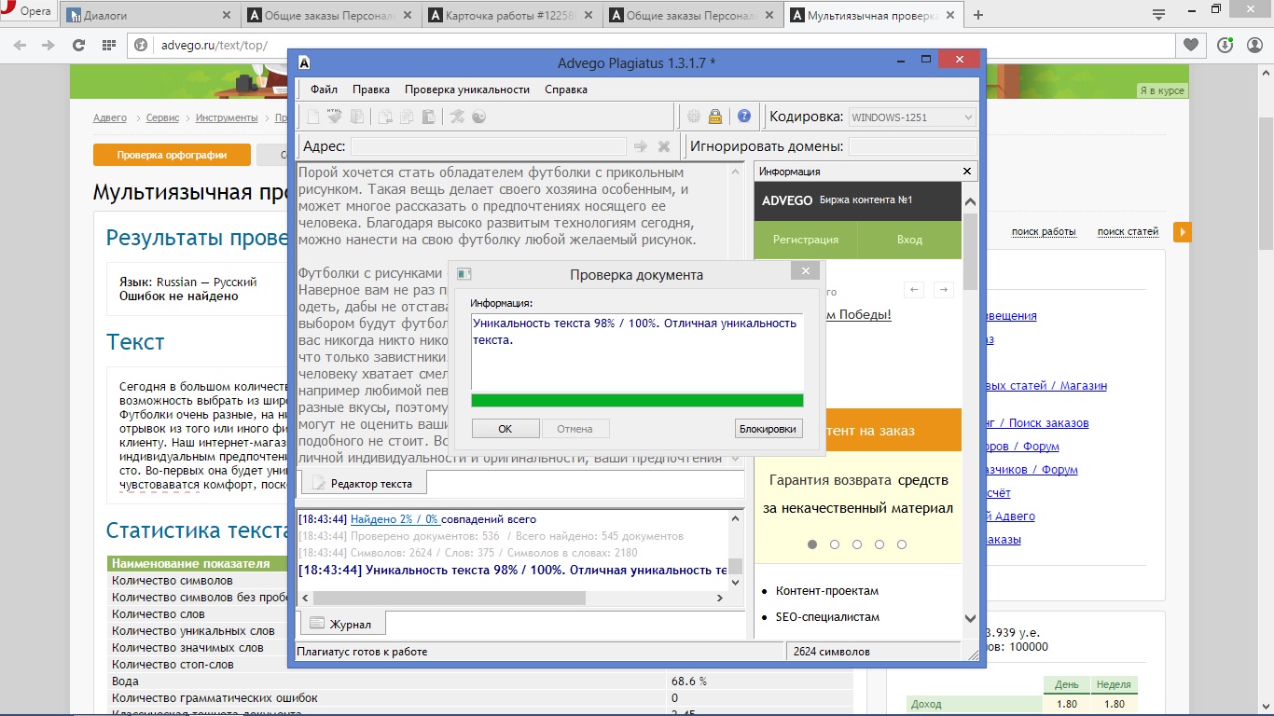
Task: Open Opera tab menu icon
Action: pos(1158,15)
